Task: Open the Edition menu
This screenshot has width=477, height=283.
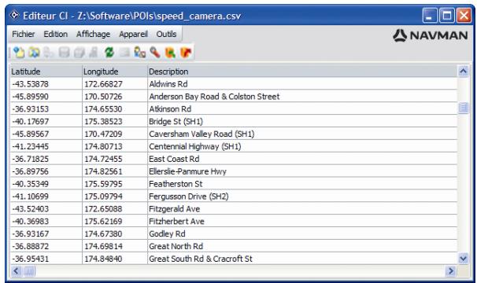Action: [x=56, y=34]
